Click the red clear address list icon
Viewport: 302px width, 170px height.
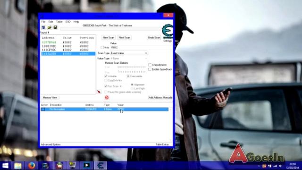click(107, 98)
